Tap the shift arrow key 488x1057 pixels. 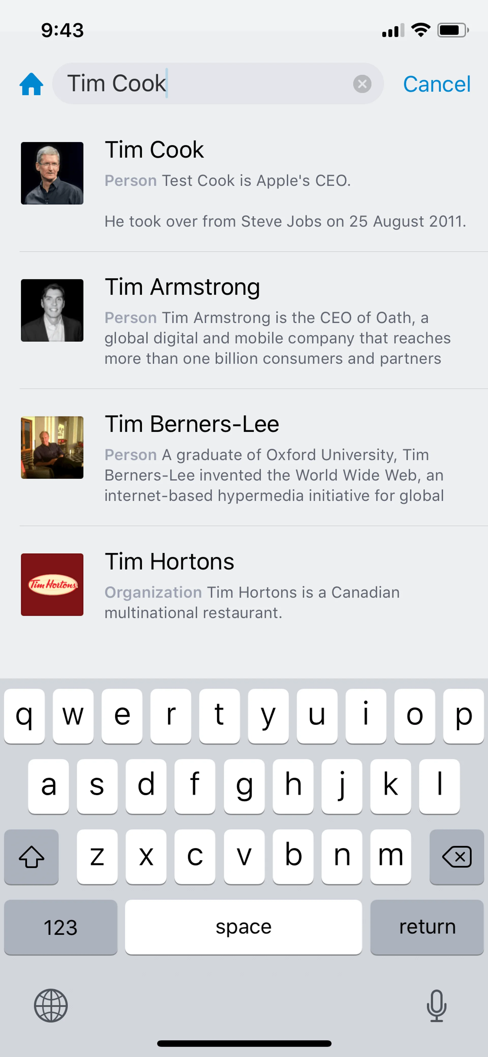tap(31, 857)
